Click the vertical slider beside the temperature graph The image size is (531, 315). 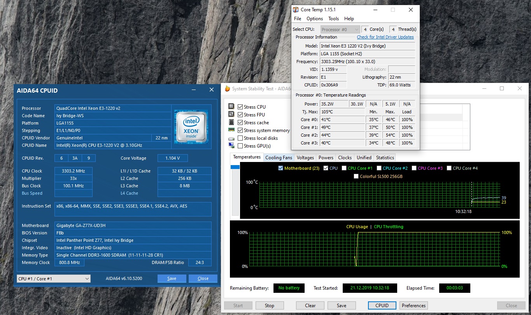pos(235,190)
